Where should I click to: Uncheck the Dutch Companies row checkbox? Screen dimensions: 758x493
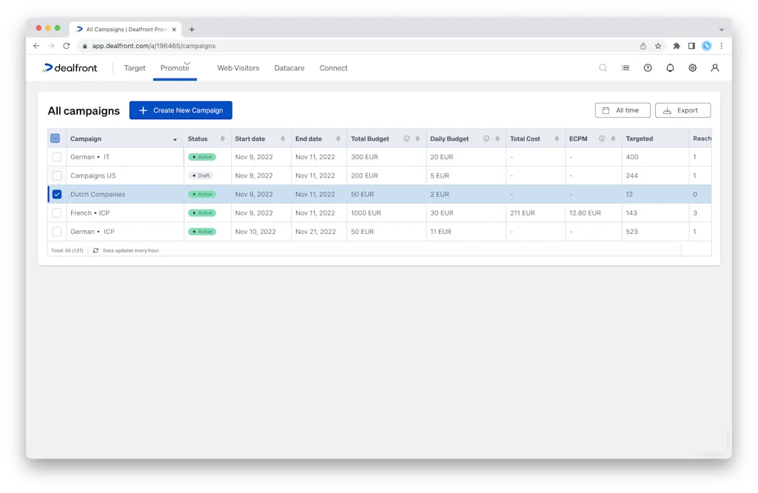57,194
